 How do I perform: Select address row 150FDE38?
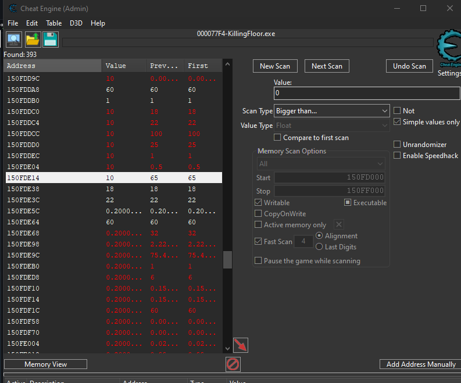point(114,189)
